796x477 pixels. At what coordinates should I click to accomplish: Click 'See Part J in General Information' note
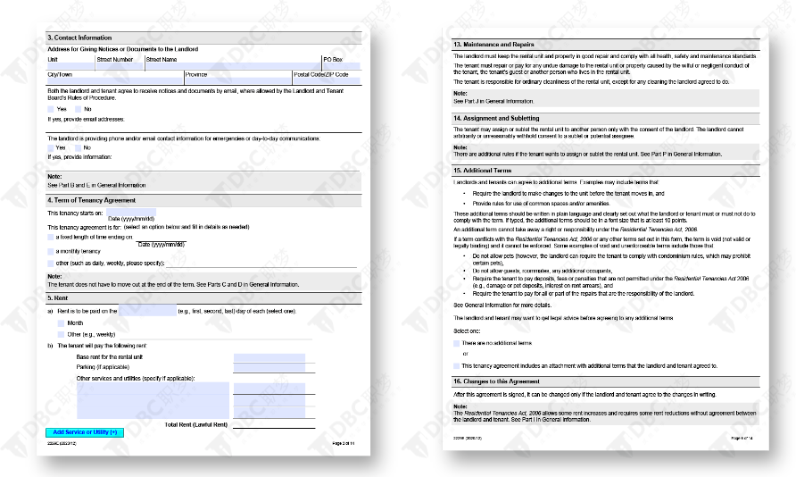point(493,101)
